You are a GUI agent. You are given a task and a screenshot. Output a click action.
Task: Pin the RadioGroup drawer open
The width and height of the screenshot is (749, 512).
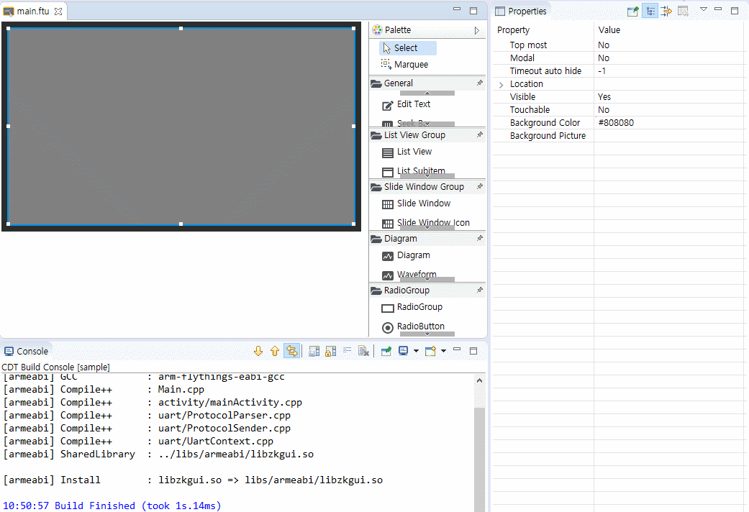480,290
